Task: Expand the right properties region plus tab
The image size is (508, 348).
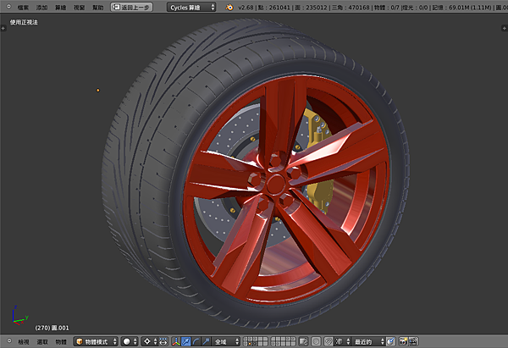Action: coord(504,28)
